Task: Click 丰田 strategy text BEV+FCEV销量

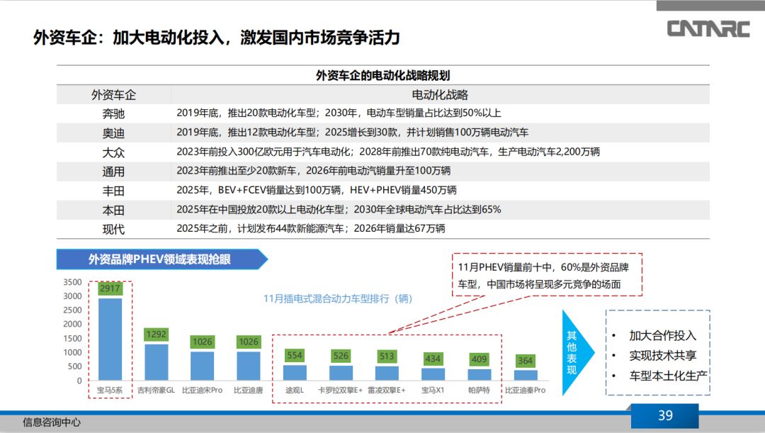Action: click(316, 190)
